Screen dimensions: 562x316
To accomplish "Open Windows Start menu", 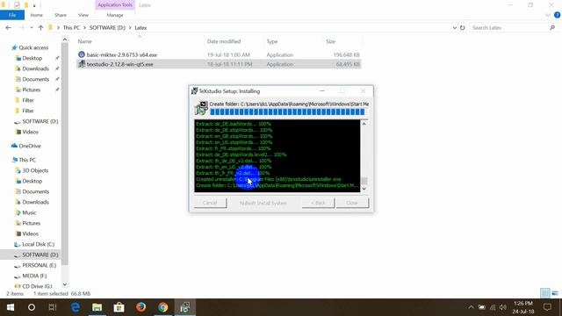I will [10, 307].
